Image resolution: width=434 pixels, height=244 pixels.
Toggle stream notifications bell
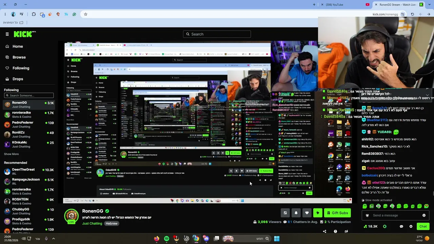[296, 213]
